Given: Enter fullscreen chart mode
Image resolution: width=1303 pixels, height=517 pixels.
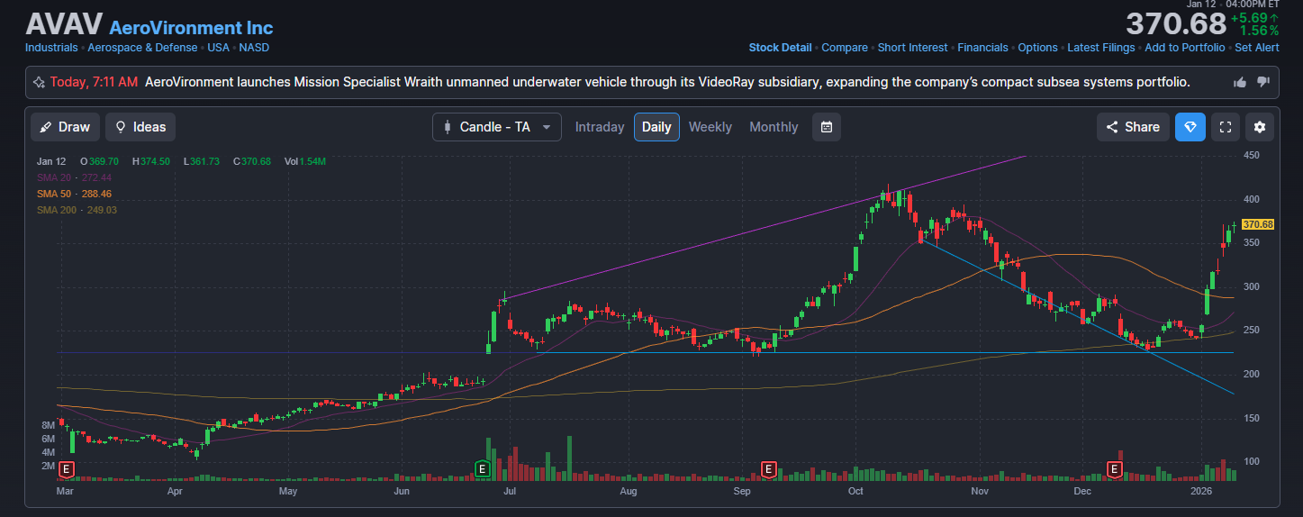Looking at the screenshot, I should pos(1225,127).
